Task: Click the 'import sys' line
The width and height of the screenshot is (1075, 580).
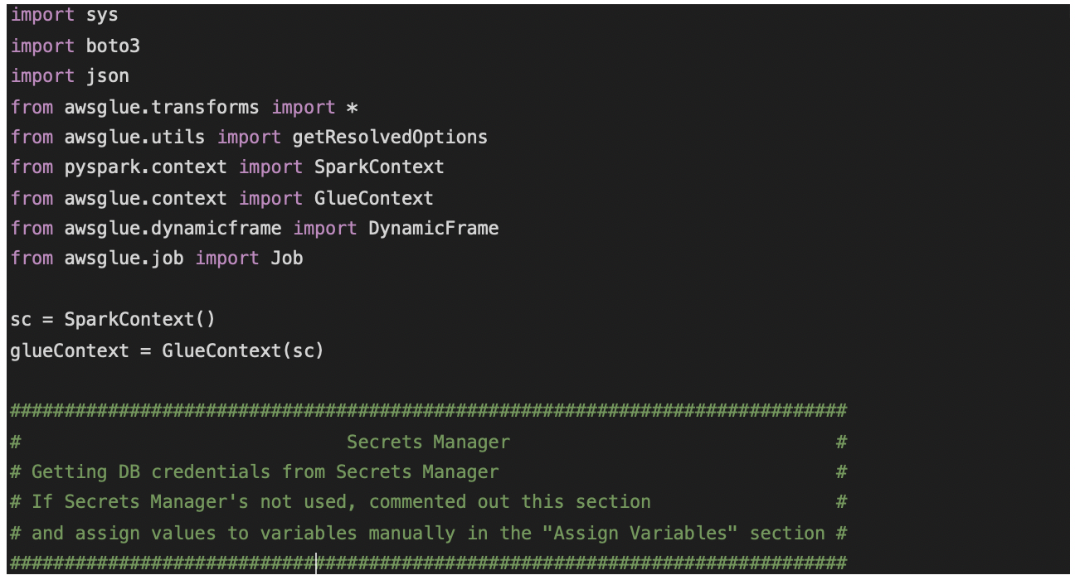Action: pyautogui.click(x=64, y=15)
